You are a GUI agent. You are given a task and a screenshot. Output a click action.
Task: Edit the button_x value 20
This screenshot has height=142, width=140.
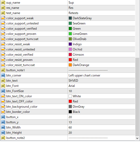click(x=70, y=117)
